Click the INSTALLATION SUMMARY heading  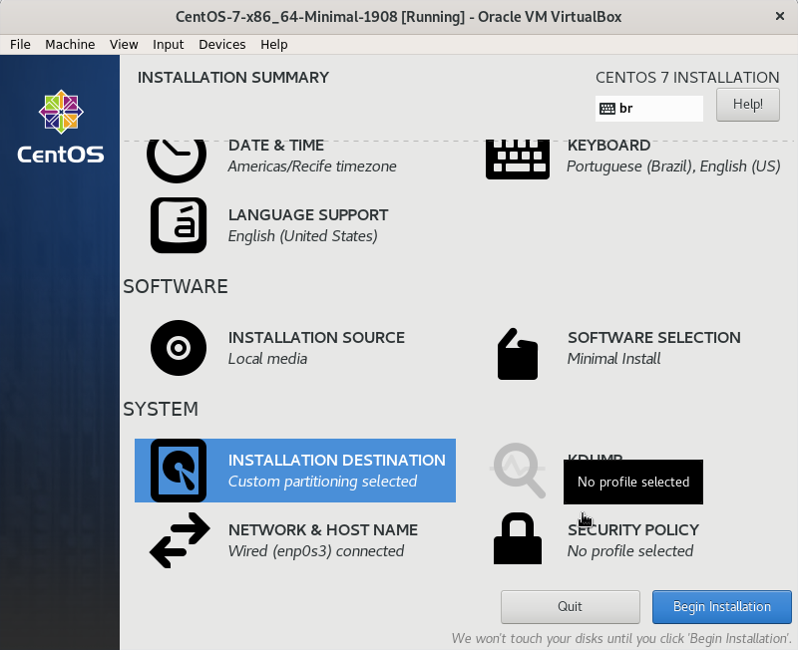233,78
